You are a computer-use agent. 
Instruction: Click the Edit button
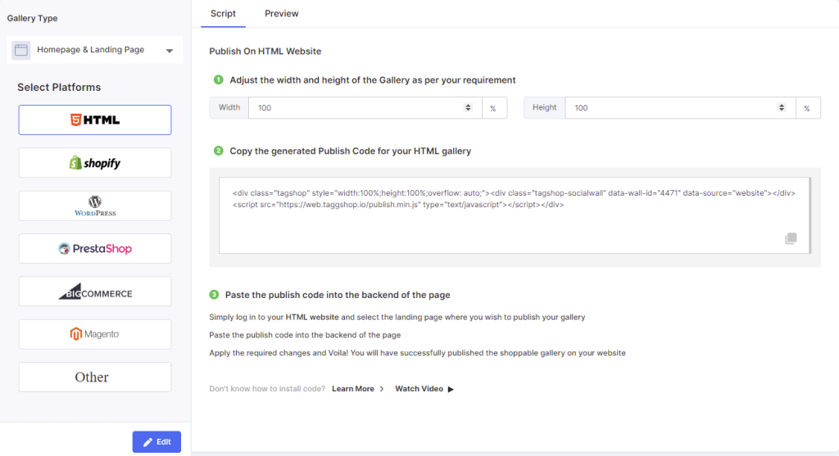pyautogui.click(x=156, y=442)
